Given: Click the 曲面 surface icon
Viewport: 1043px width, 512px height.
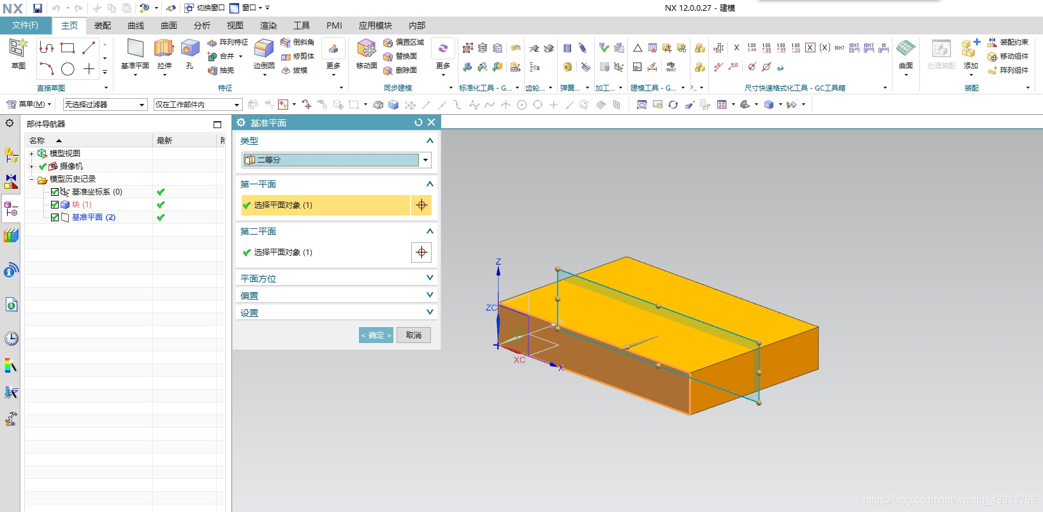Looking at the screenshot, I should point(906,48).
